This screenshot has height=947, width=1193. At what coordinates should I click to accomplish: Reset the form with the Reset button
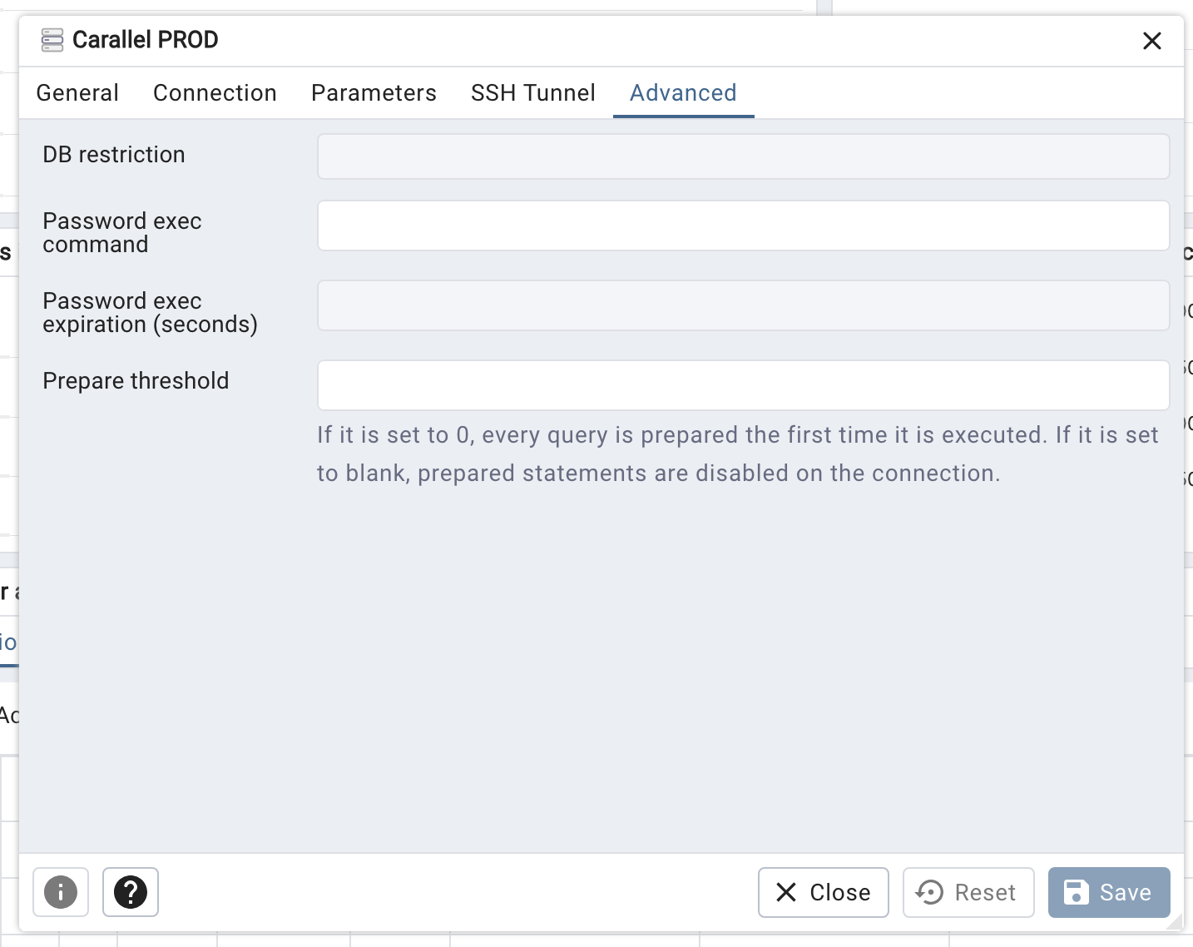click(968, 892)
